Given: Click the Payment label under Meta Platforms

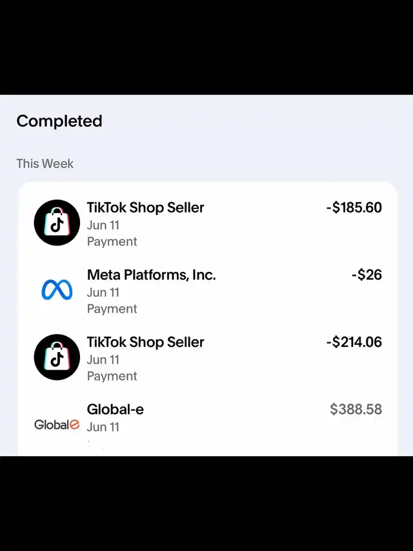Looking at the screenshot, I should click(112, 309).
